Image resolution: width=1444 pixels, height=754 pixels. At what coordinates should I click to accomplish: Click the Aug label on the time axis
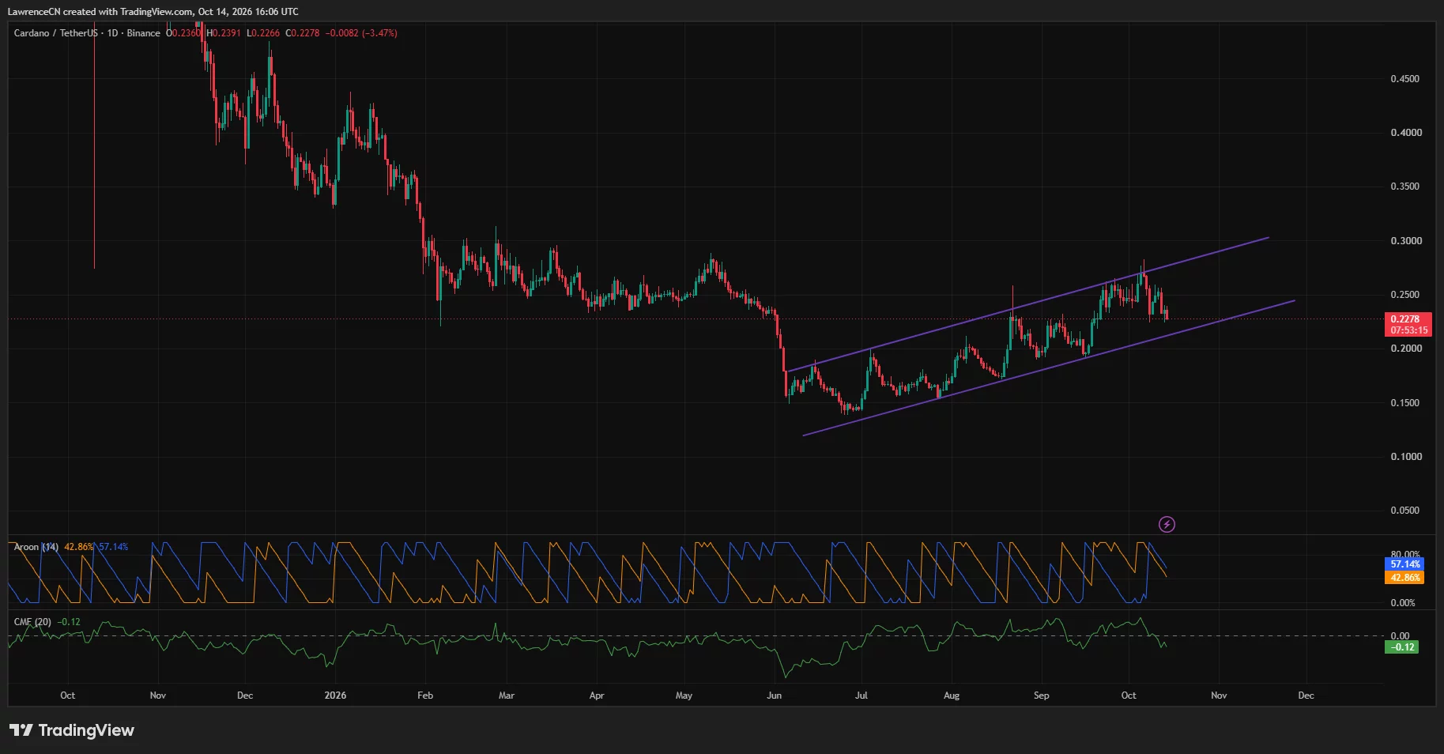pyautogui.click(x=952, y=696)
